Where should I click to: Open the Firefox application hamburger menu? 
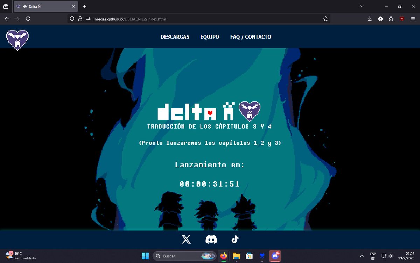(413, 19)
